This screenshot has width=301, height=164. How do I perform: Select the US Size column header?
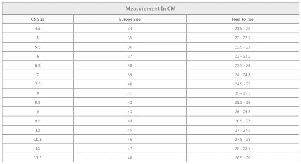coord(38,19)
